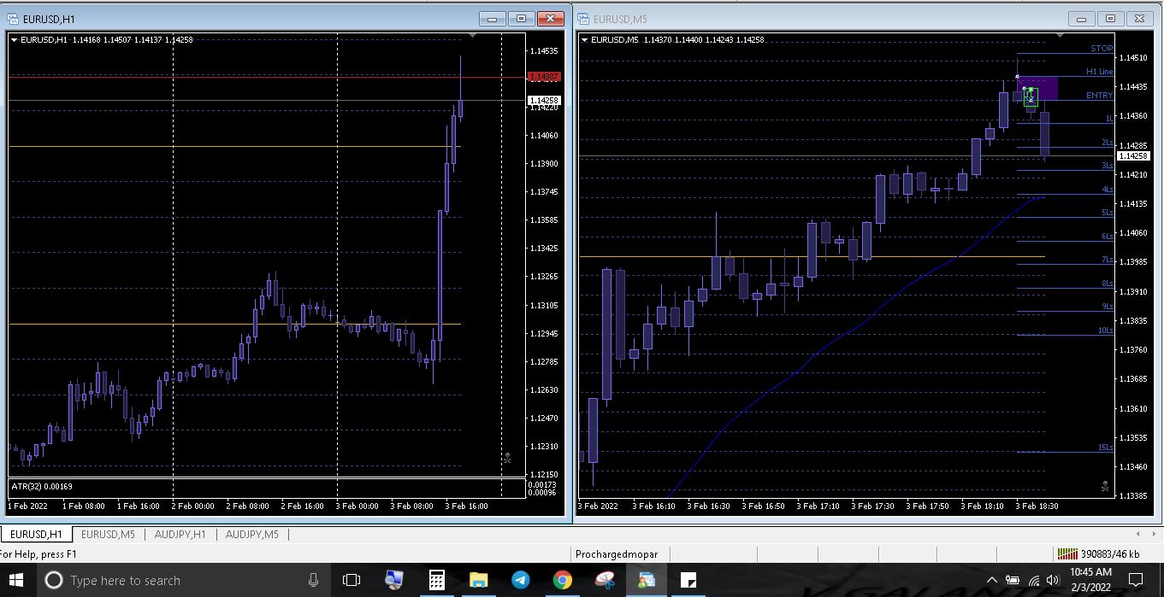Click the skull icon in H1 chart
This screenshot has height=597, width=1164.
pos(507,458)
